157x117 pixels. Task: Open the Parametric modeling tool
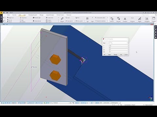[100, 21]
